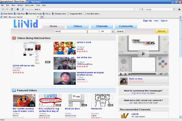Open the fenerbahçenin video thumbnail
Image resolution: width=182 pixels, height=121 pixels.
pos(65,78)
